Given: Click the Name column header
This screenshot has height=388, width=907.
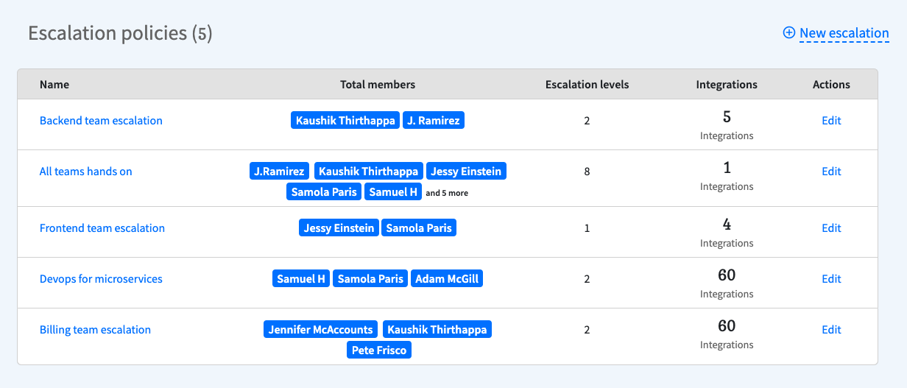Looking at the screenshot, I should point(54,85).
